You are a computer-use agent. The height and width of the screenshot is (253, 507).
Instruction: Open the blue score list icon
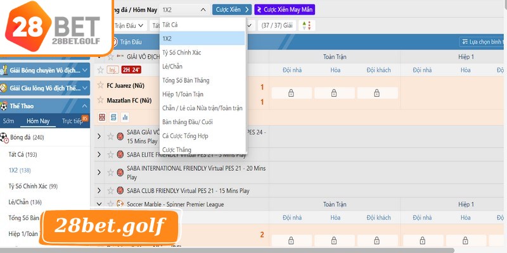pyautogui.click(x=113, y=117)
